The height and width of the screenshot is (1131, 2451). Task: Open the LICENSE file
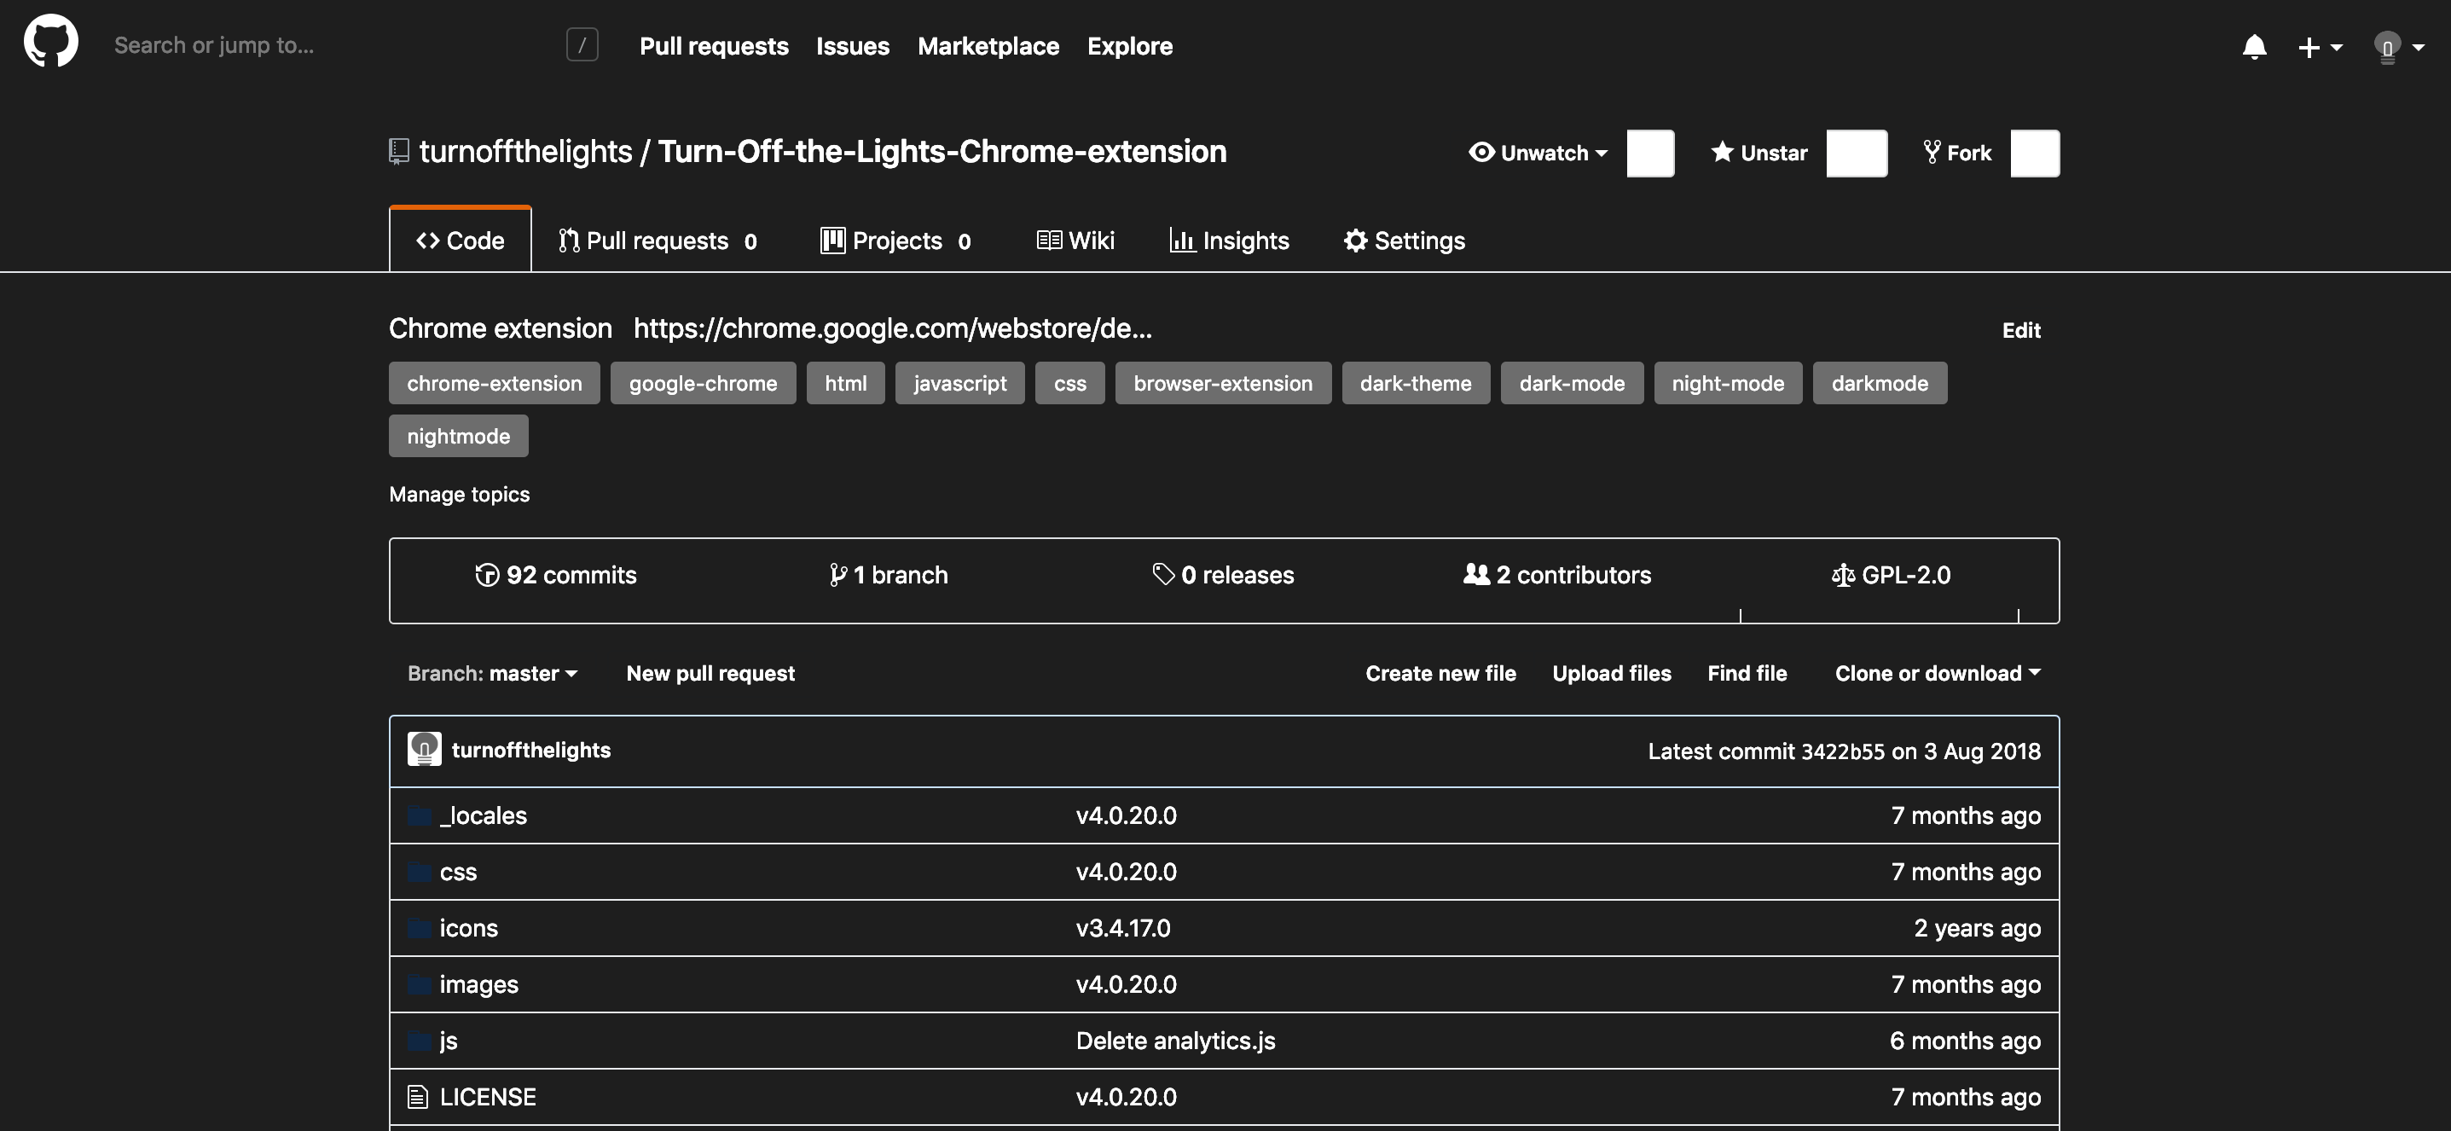(487, 1097)
